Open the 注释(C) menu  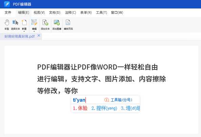click(x=71, y=13)
